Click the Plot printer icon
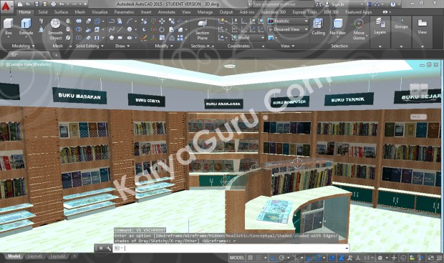The width and height of the screenshot is (444, 263). coord(53,4)
